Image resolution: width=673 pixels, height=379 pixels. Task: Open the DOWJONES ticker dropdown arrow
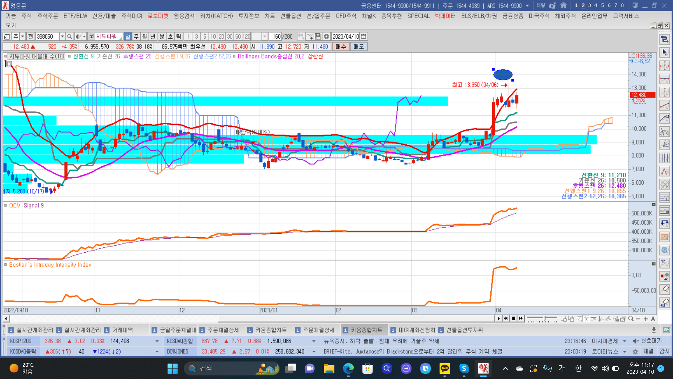point(314,351)
